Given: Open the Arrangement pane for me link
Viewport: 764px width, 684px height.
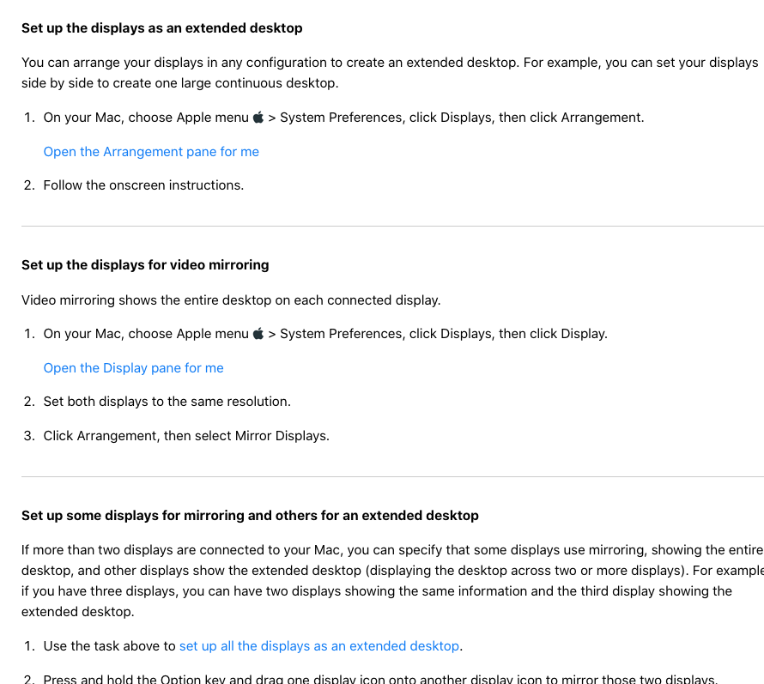Looking at the screenshot, I should click(151, 152).
